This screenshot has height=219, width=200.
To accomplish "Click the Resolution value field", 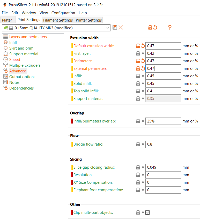I will pos(163,175).
